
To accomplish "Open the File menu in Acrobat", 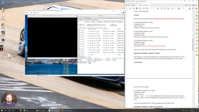I will pos(126,3).
